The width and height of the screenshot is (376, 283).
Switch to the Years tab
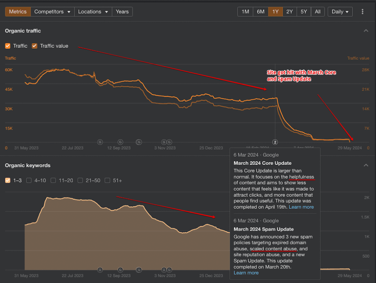[122, 11]
